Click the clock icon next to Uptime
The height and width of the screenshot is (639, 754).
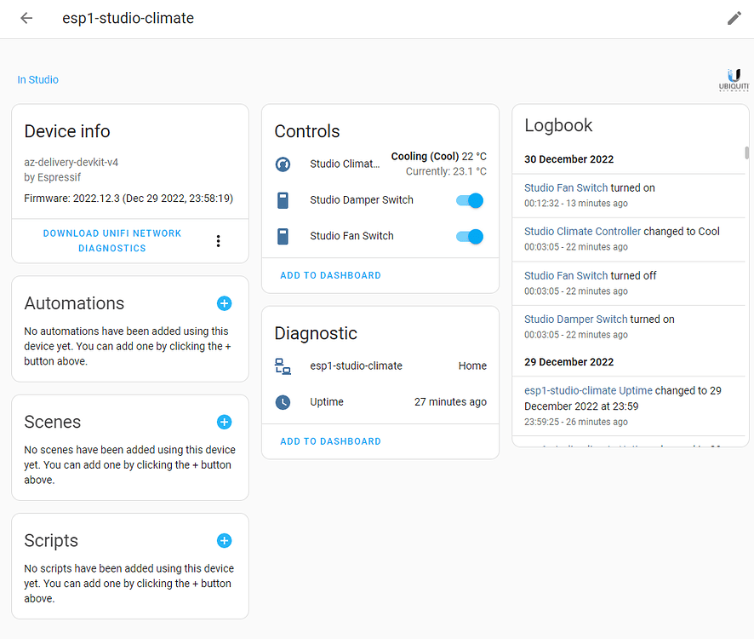coord(282,401)
